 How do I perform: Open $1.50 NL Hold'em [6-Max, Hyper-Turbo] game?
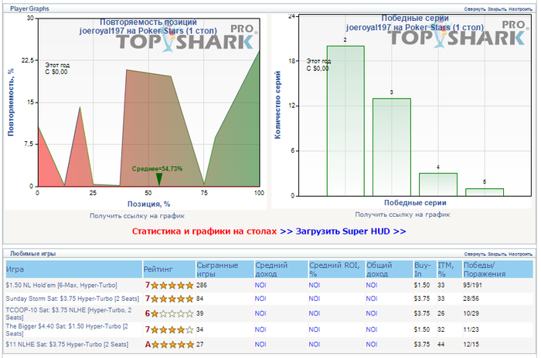(x=61, y=285)
